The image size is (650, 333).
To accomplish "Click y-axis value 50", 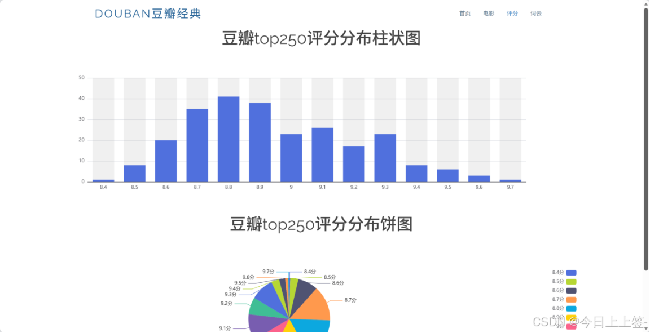I will (x=81, y=77).
